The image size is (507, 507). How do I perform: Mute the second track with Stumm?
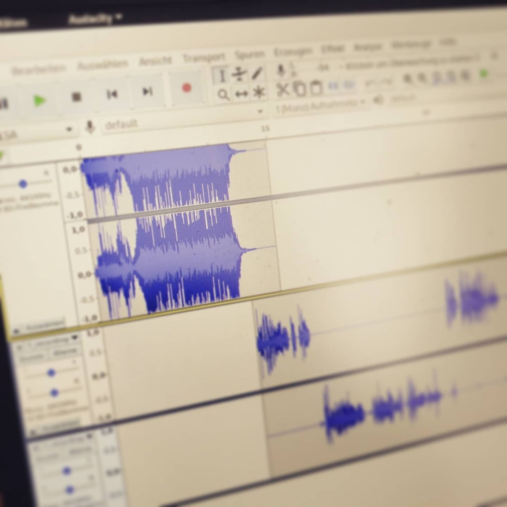[x=32, y=356]
